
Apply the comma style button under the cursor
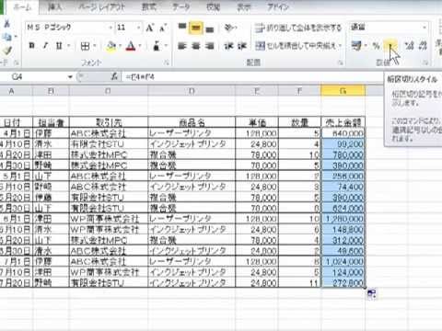(x=390, y=46)
